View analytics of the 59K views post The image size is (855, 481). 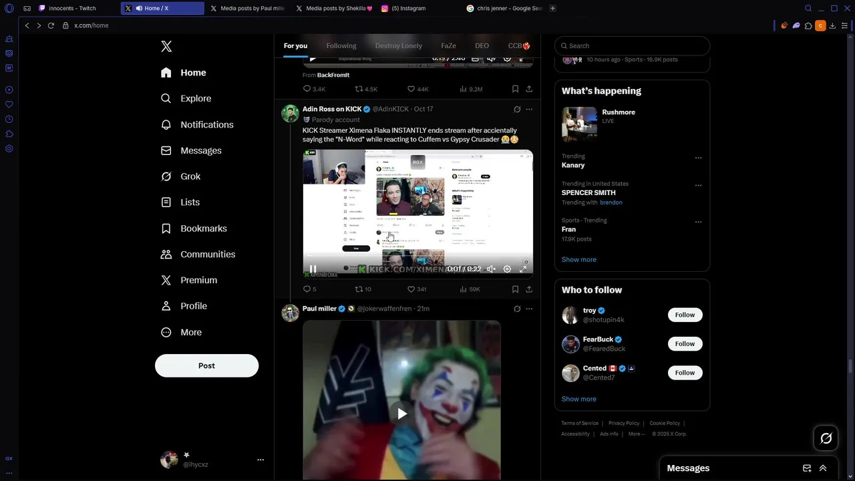(470, 289)
